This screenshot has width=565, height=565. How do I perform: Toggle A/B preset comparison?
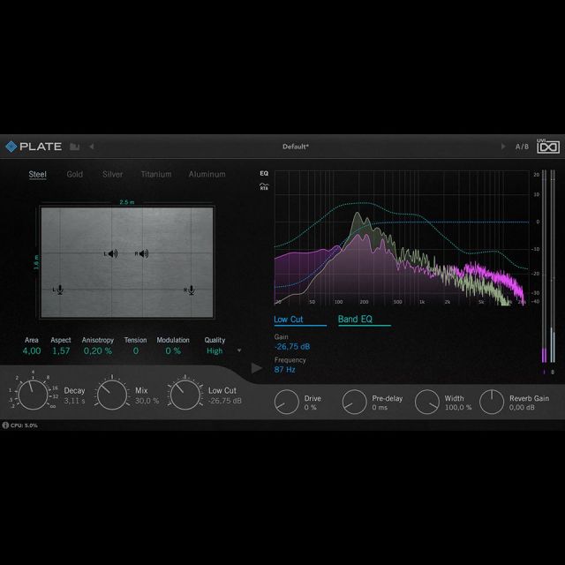(x=522, y=147)
